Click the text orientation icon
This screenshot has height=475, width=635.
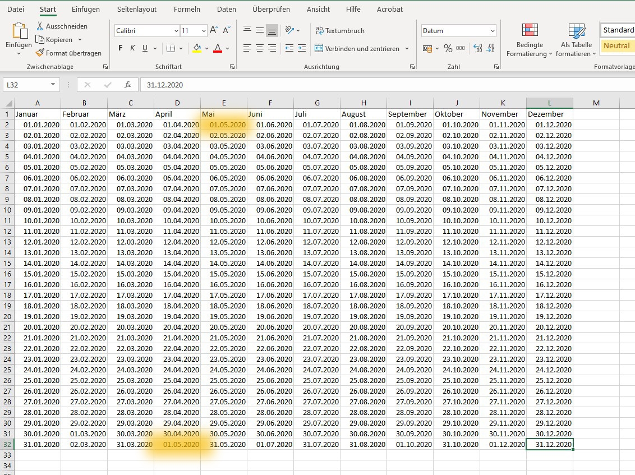pyautogui.click(x=289, y=30)
